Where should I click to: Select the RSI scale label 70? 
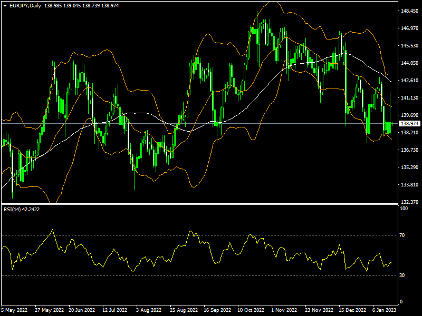click(x=402, y=235)
